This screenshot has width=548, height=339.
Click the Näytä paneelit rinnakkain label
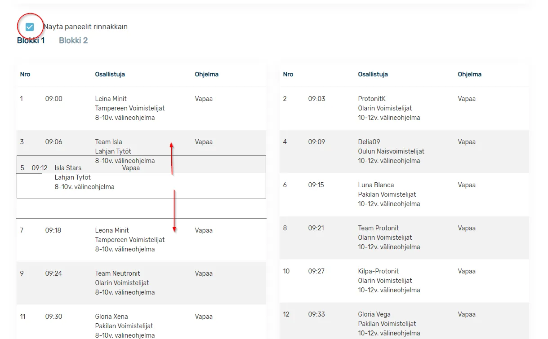85,27
